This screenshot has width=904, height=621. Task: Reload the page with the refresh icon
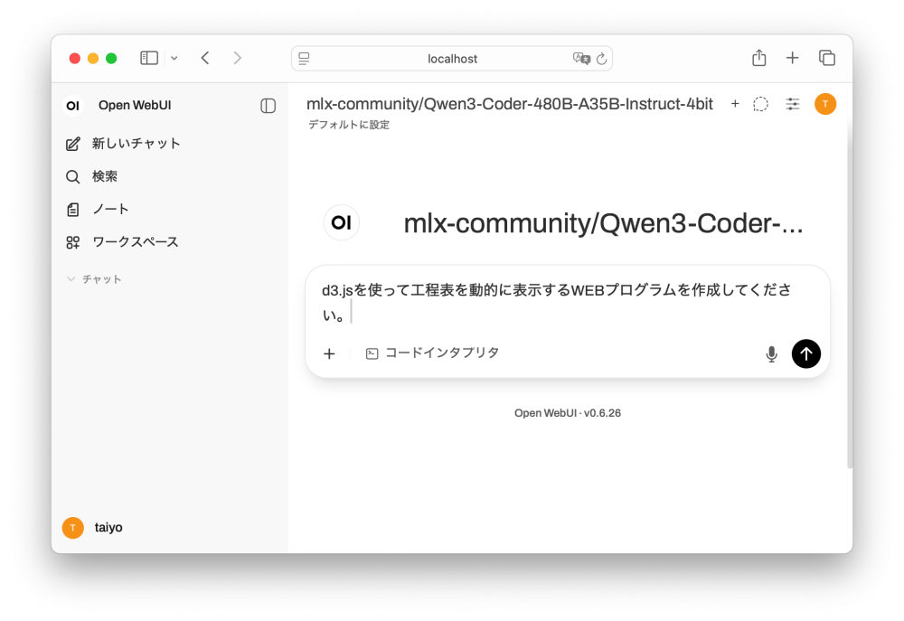coord(601,58)
